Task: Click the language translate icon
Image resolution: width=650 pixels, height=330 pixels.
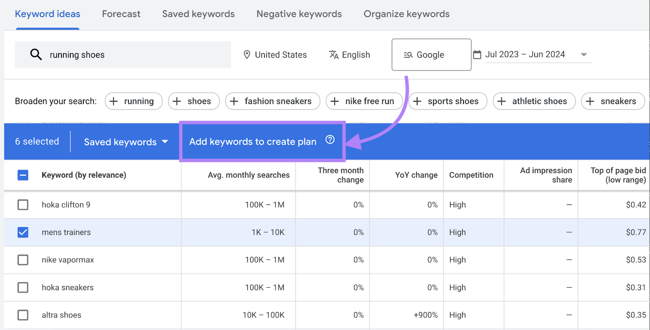Action: (x=334, y=54)
